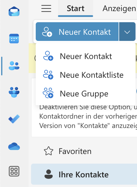Click the Favoriten star icon

coord(49,151)
